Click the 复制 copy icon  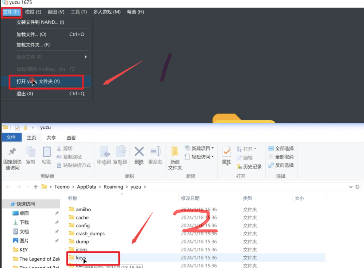pos(31,152)
